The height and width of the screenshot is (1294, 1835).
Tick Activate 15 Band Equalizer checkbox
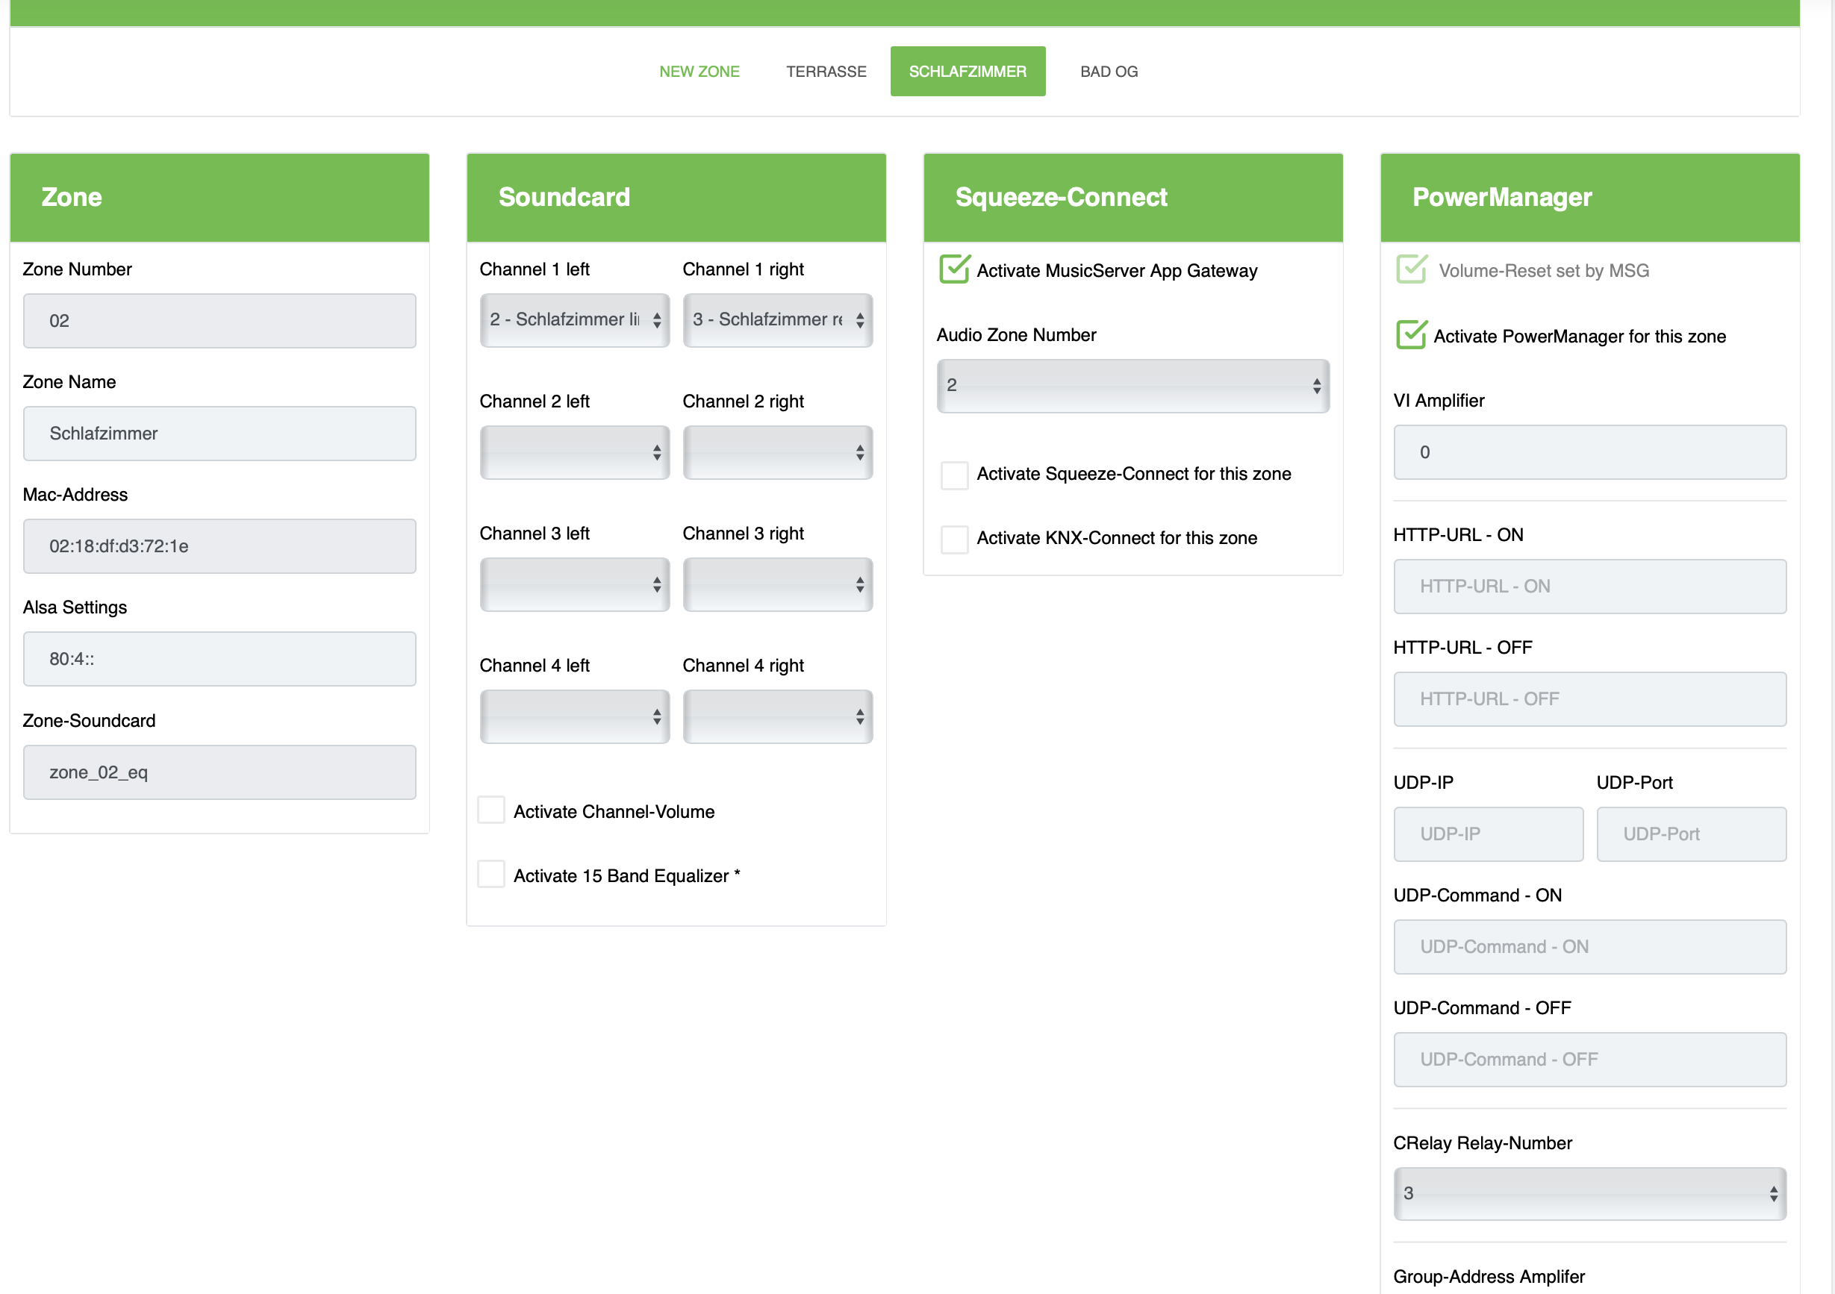[490, 875]
